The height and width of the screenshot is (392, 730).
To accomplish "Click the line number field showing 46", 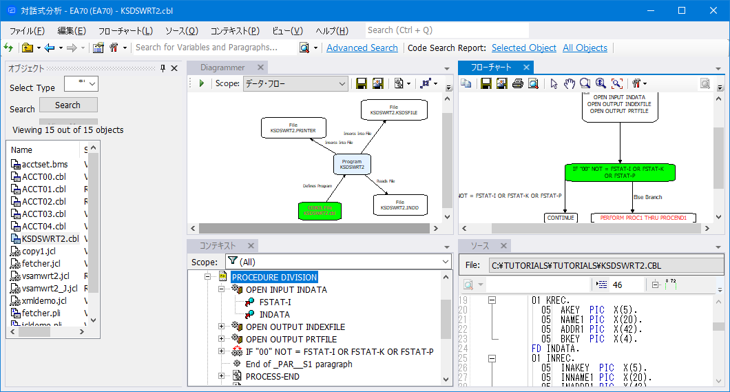I will click(x=627, y=285).
